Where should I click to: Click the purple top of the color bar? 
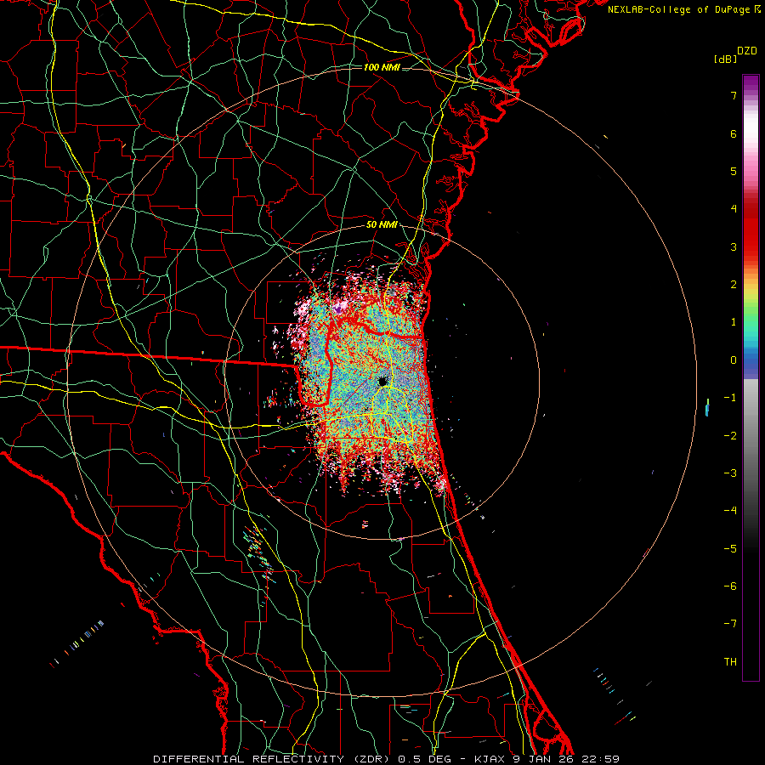tap(751, 84)
